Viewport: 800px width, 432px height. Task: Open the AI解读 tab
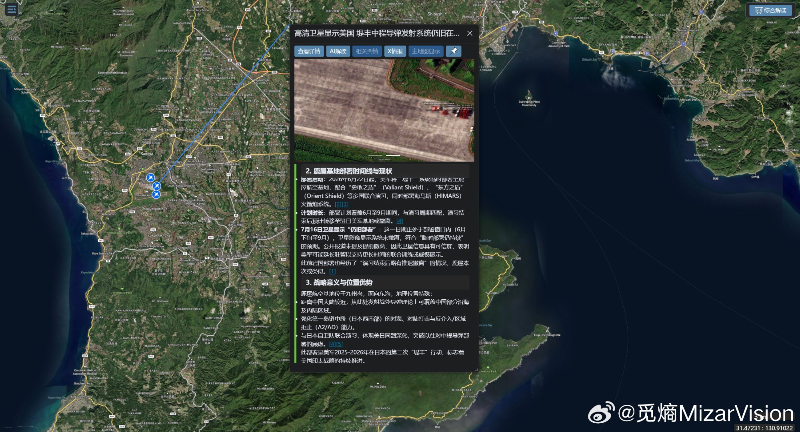click(338, 51)
